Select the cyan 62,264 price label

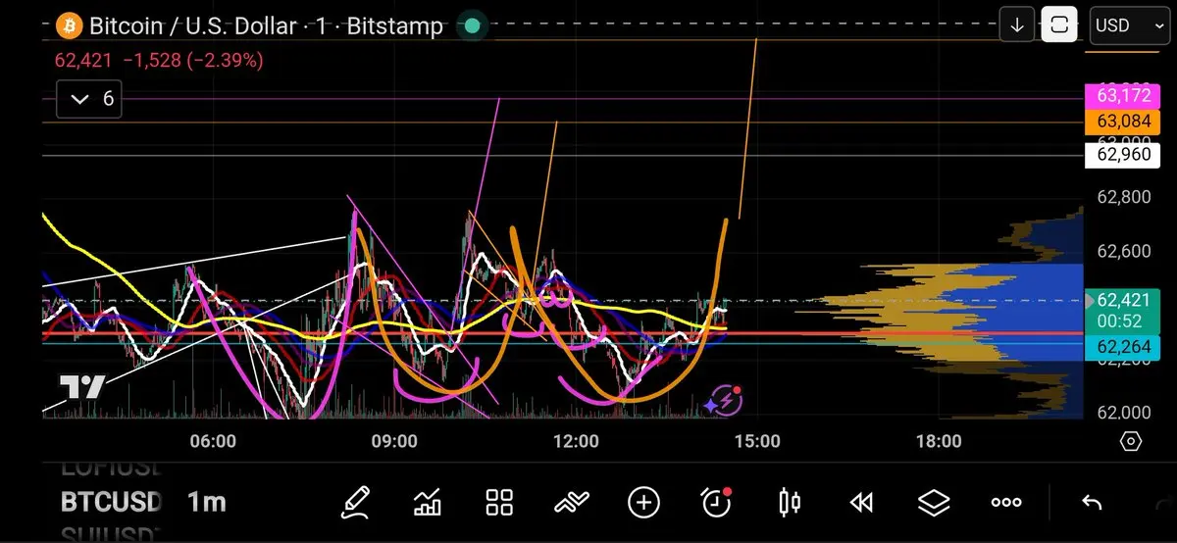pos(1123,346)
